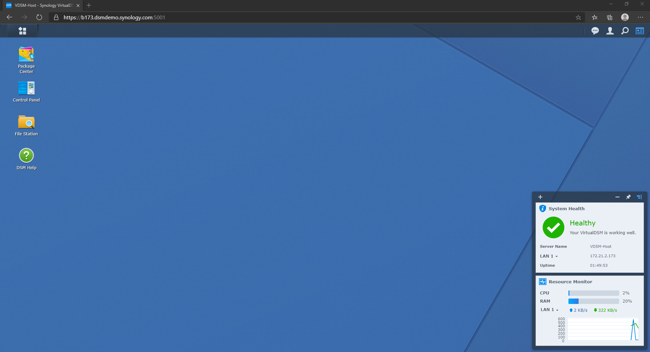Add a widget with the plus button
The image size is (650, 352).
(x=540, y=197)
